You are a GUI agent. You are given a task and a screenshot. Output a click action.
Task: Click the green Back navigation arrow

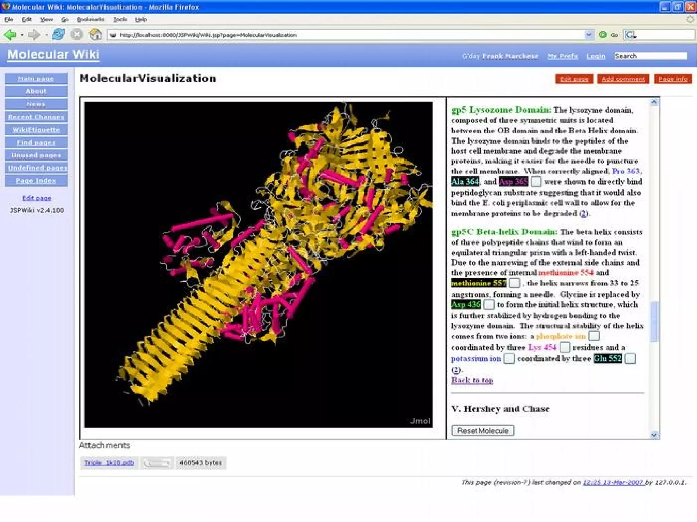[x=10, y=35]
